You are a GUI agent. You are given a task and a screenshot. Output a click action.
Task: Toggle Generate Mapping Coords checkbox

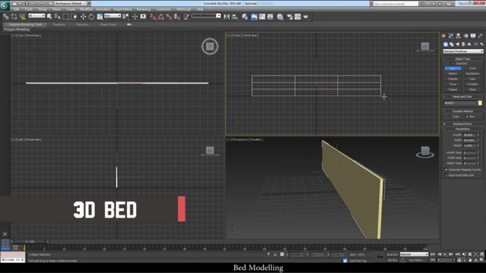[447, 170]
